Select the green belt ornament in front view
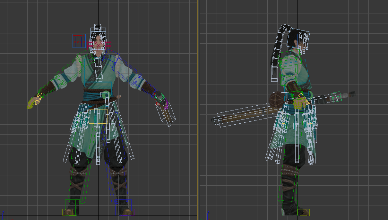Image resolution: width=388 pixels, height=220 pixels. tap(106, 95)
